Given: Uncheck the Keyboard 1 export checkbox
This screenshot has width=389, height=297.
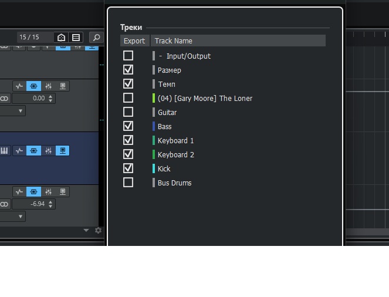Looking at the screenshot, I should [x=128, y=140].
